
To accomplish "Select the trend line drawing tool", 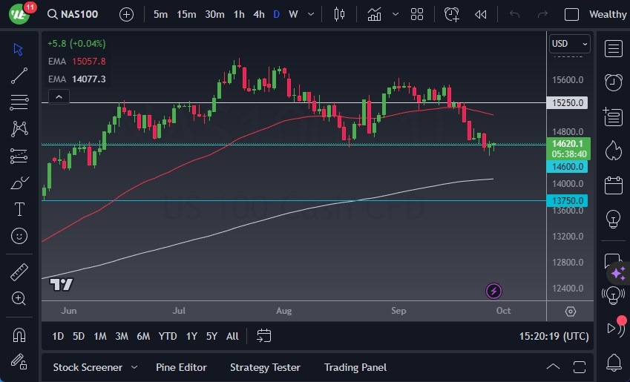I will [19, 75].
